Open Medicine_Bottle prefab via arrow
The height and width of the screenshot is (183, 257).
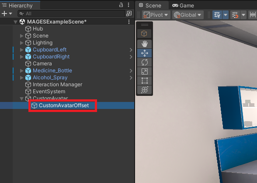point(131,71)
